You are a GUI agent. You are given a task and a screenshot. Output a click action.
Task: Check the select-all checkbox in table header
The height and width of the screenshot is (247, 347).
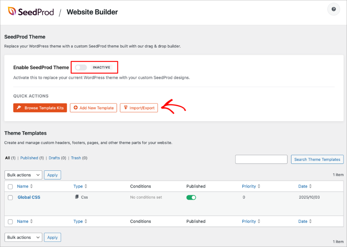tap(10, 186)
